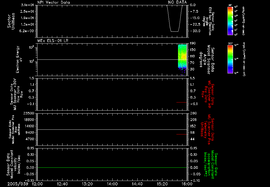Click the green zero-velocity line

click(x=112, y=167)
